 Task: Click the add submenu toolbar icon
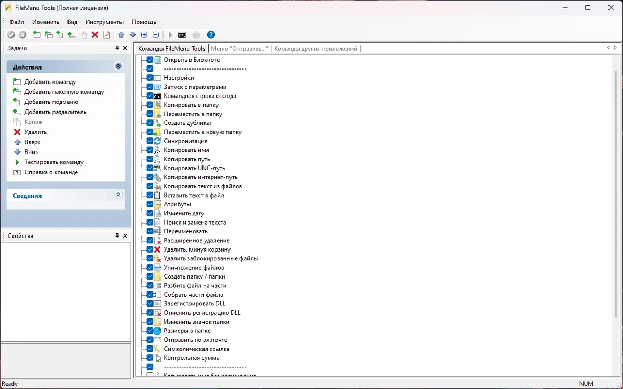point(60,35)
